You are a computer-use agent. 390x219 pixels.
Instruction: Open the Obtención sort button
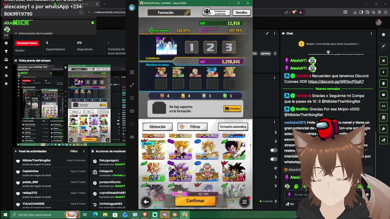(158, 127)
